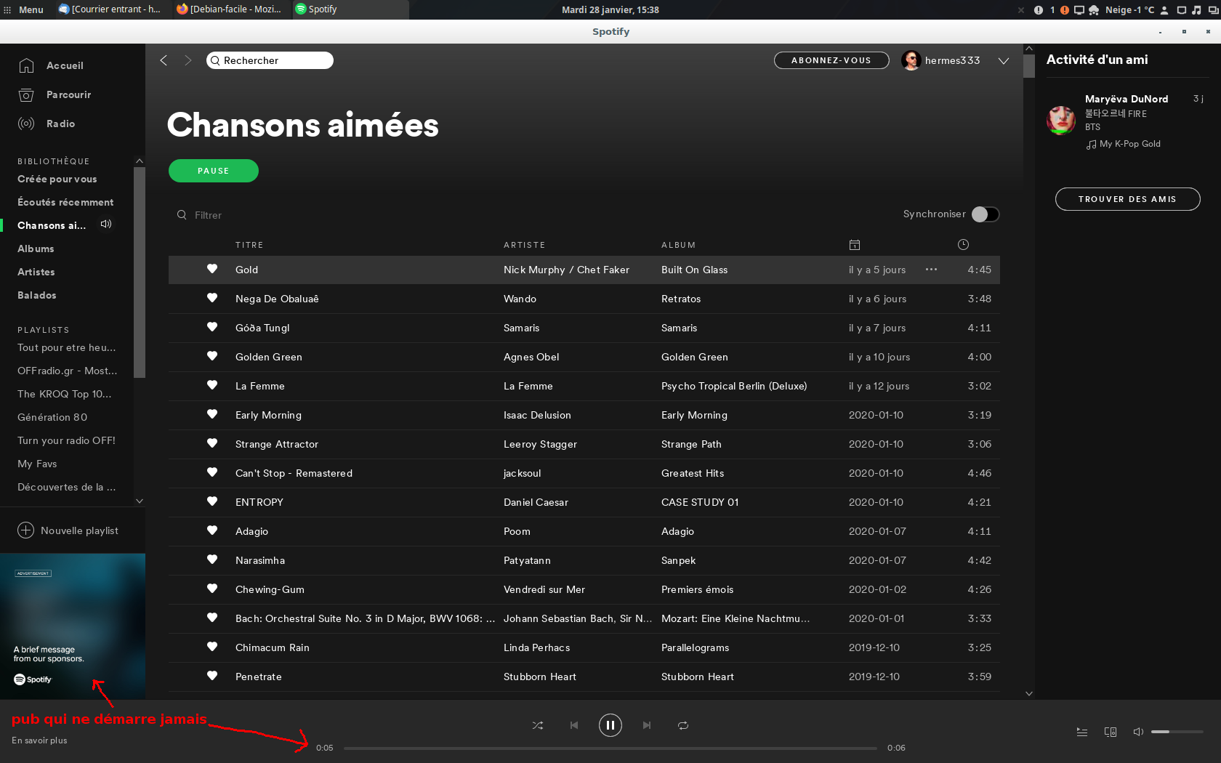The height and width of the screenshot is (763, 1221).
Task: Open the play queue
Action: click(x=1082, y=732)
